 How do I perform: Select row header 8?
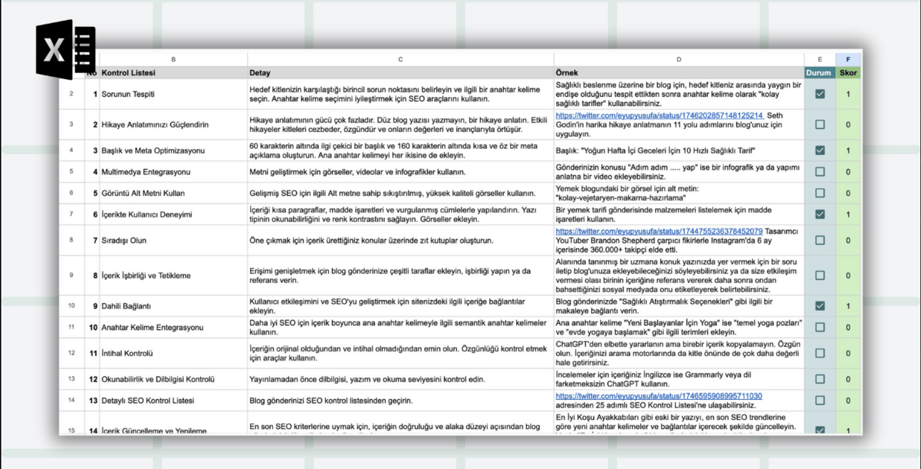point(71,240)
